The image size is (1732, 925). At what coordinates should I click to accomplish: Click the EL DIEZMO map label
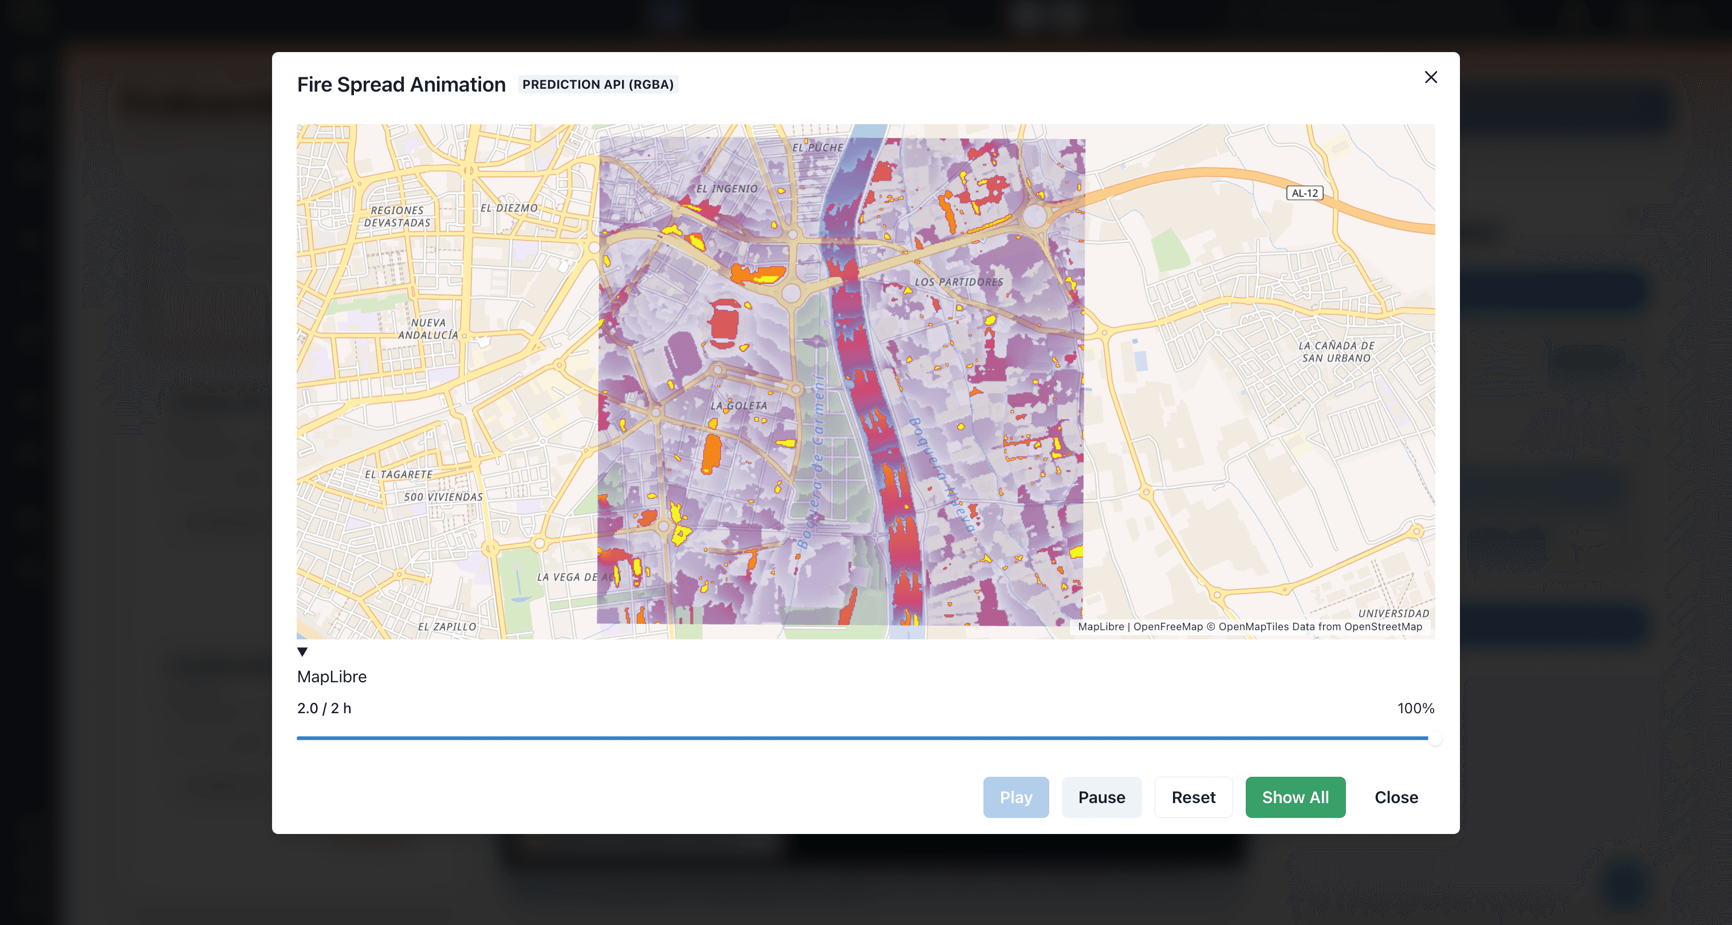coord(509,208)
